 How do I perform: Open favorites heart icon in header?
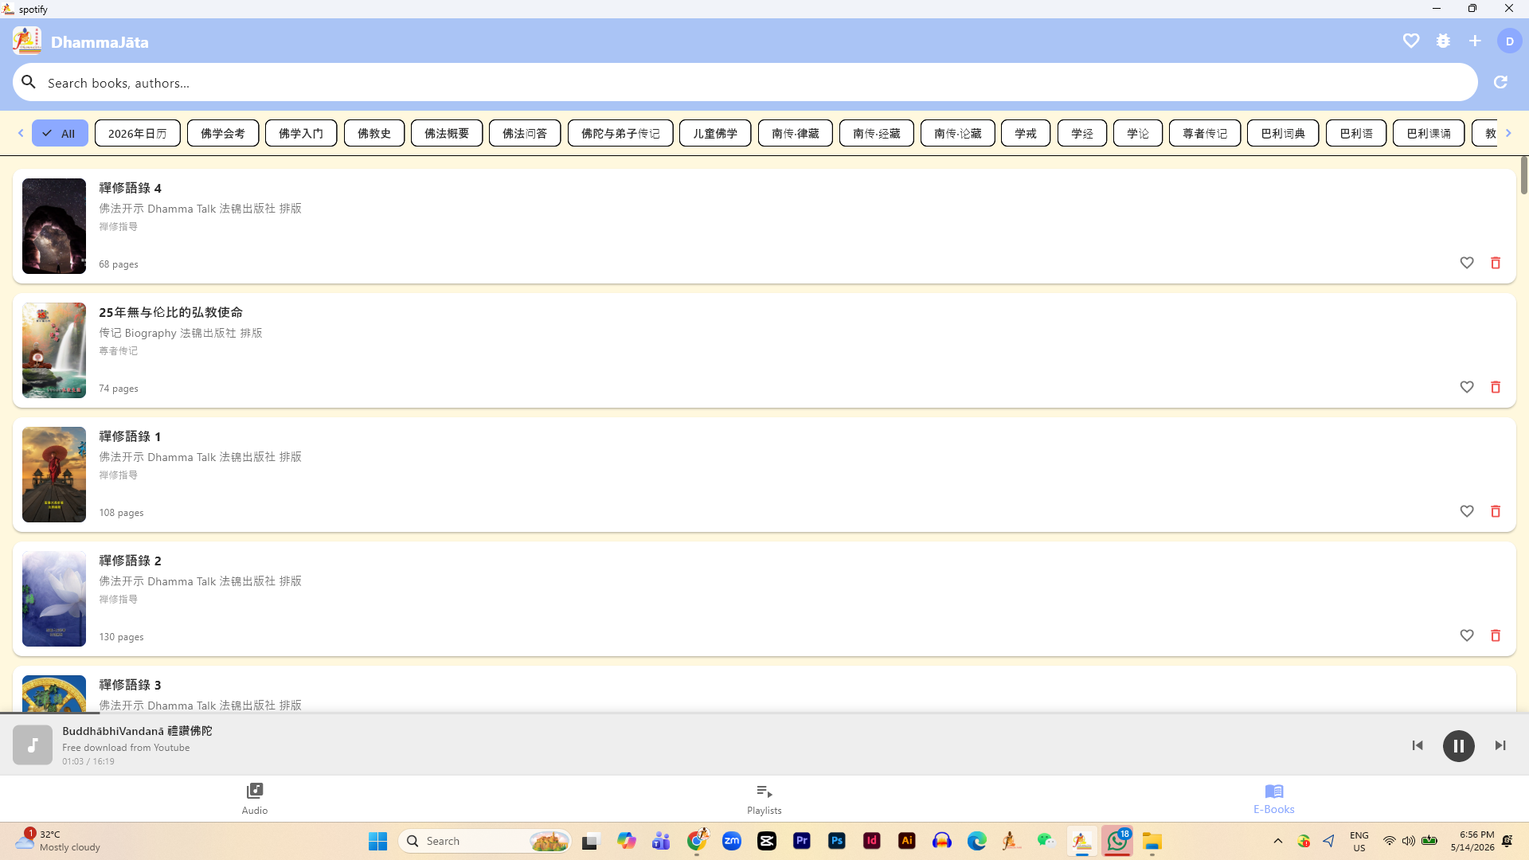tap(1411, 41)
